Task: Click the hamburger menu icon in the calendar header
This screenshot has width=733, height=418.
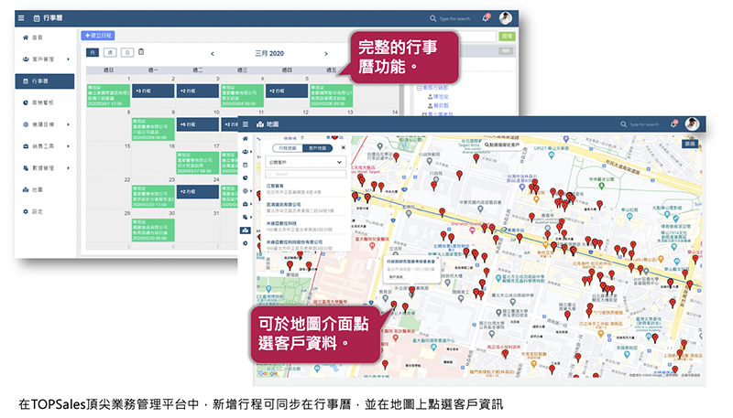Action: pos(22,17)
